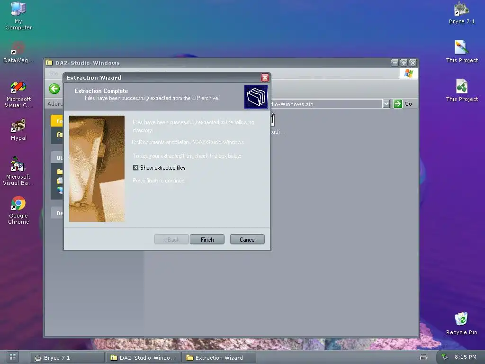Viewport: 485px width, 364px height.
Task: Open the green shapes This Project icon
Action: click(x=461, y=91)
